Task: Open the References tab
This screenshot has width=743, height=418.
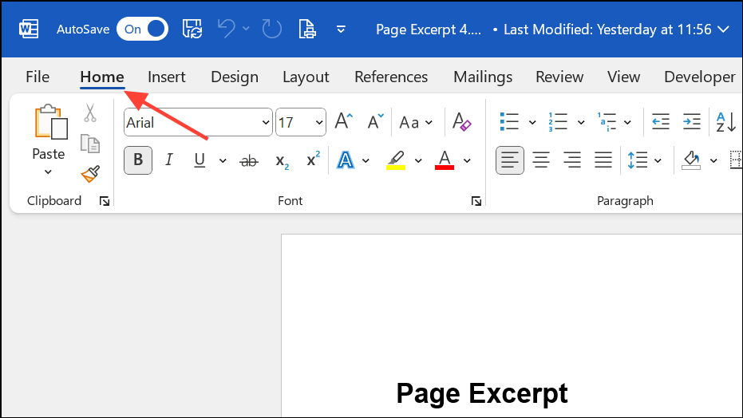Action: 391,77
